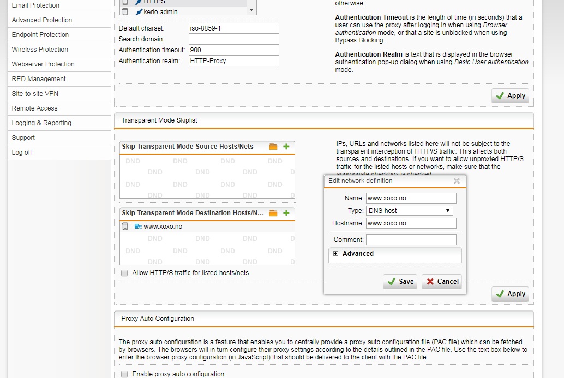Open Email Protection menu
Viewport: 564px width, 378px height.
click(59, 5)
